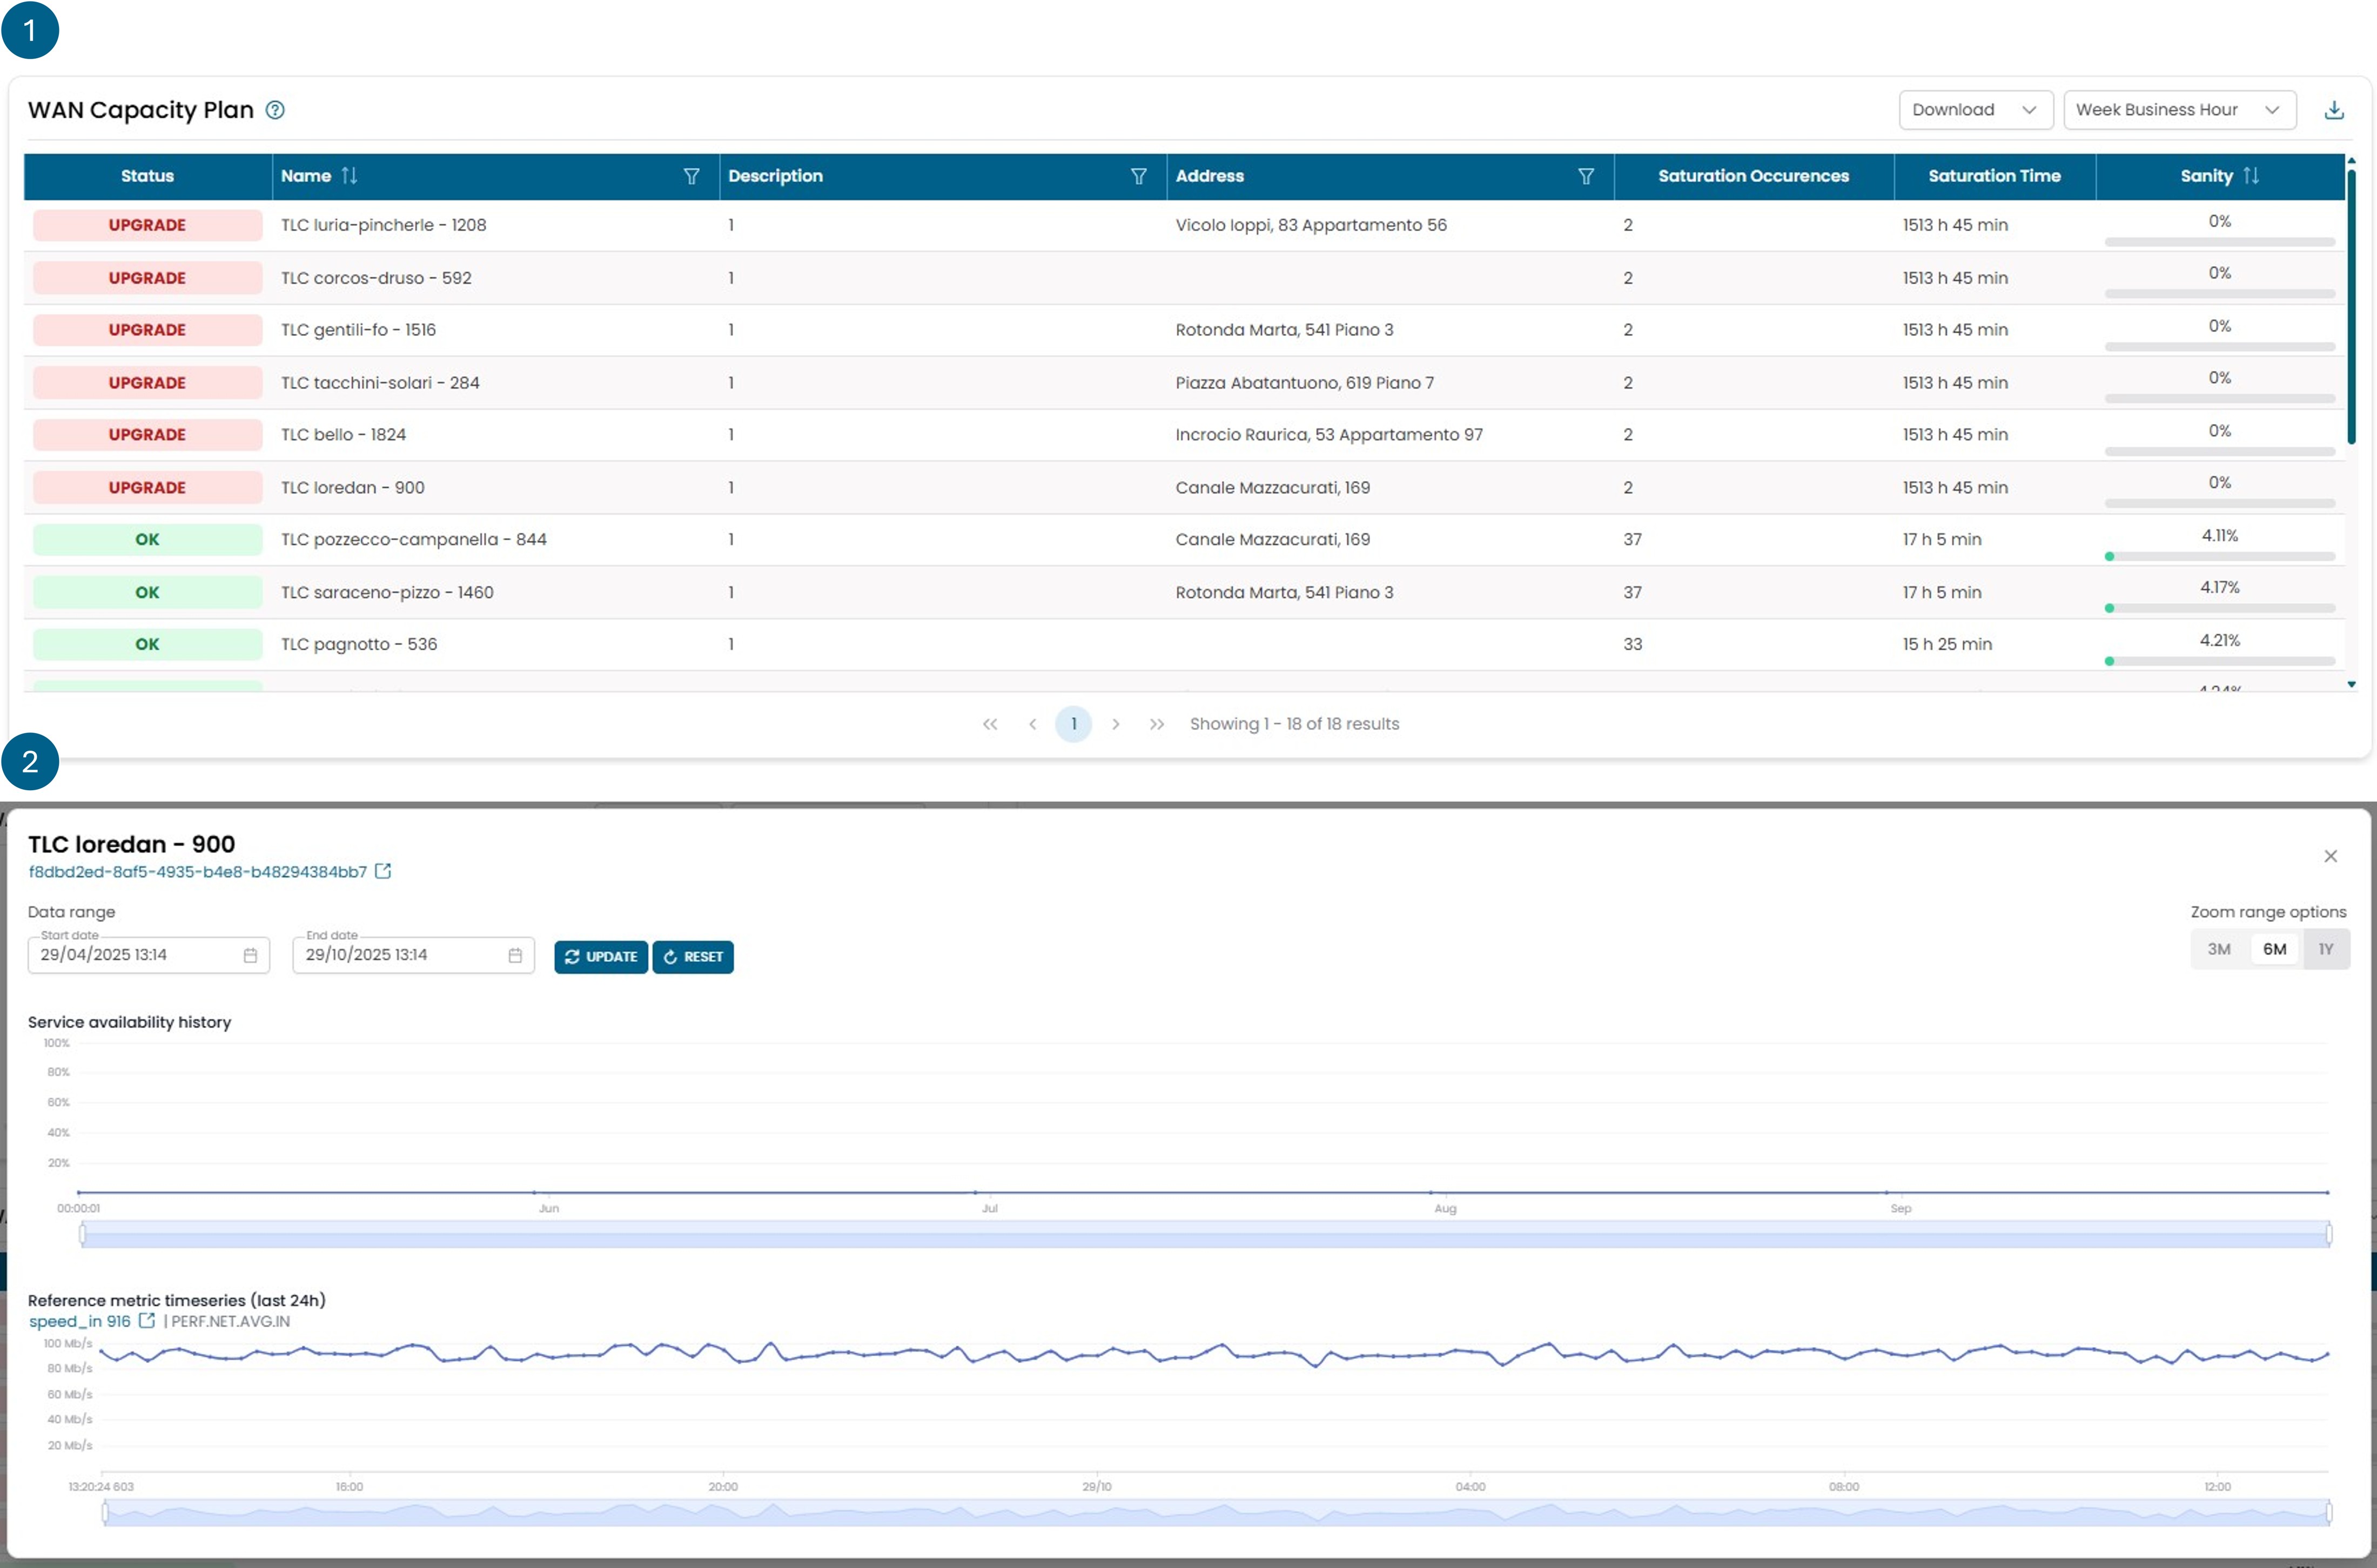This screenshot has width=2377, height=1568.
Task: Click the RESET button
Action: (x=693, y=957)
